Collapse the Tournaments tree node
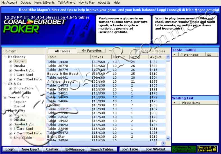 pyautogui.click(x=5, y=97)
